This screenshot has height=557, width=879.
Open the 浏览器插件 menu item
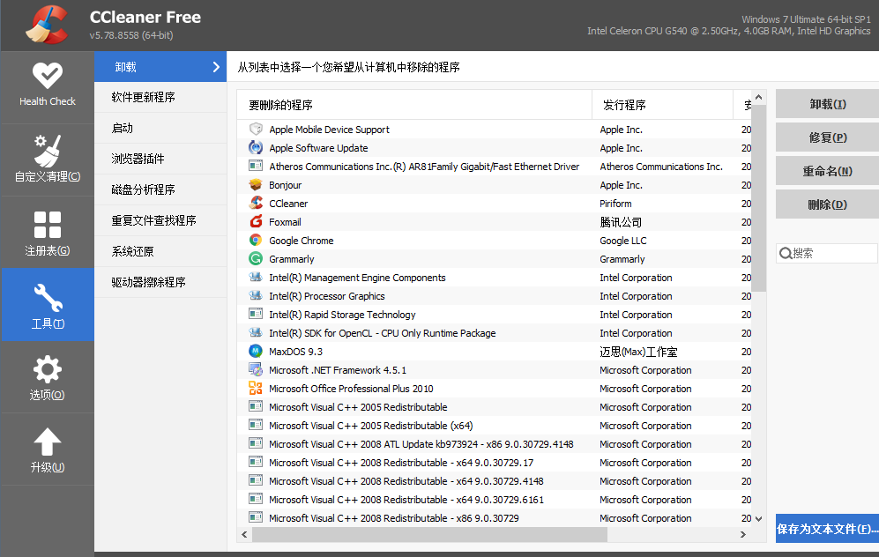point(138,159)
